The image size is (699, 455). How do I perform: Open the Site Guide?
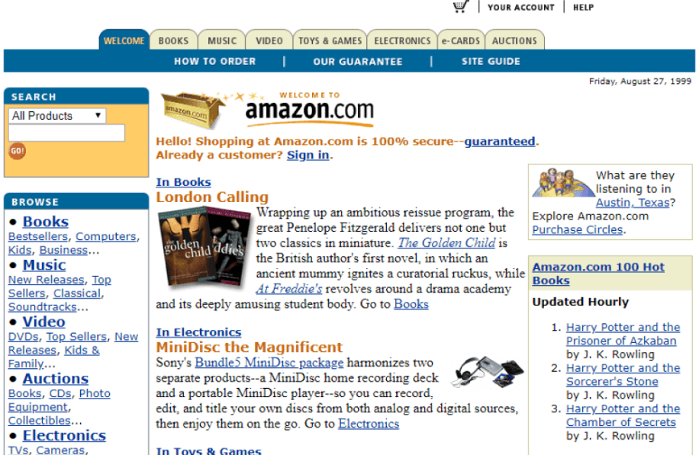[x=491, y=61]
